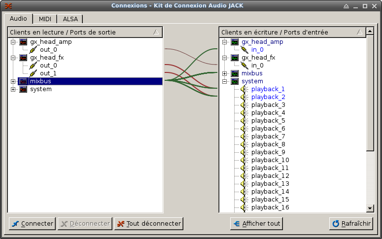This screenshot has width=382, height=239.
Task: Click speaker icon beside playback_9
Action: pyautogui.click(x=244, y=152)
